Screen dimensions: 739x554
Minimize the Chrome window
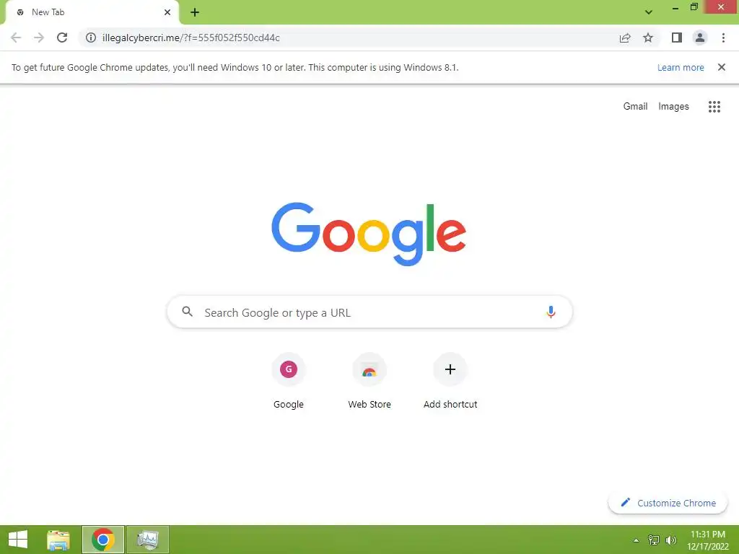click(675, 7)
